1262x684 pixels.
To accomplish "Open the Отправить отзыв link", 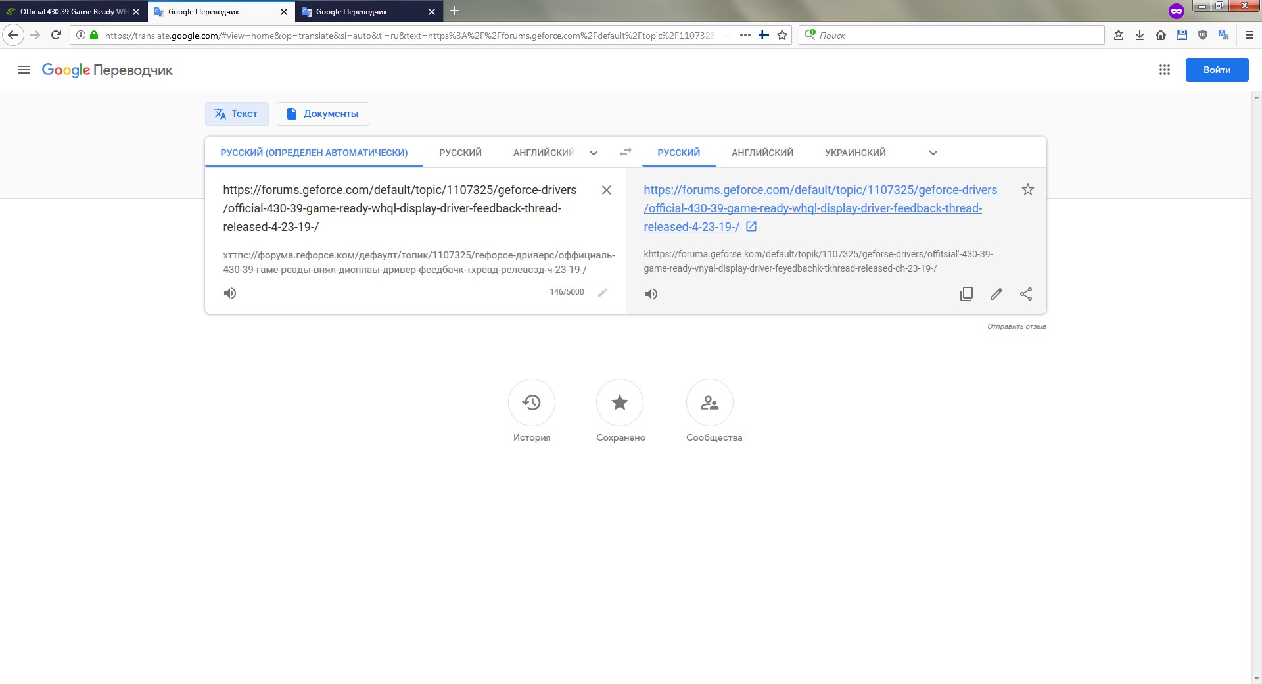I will tap(1016, 326).
